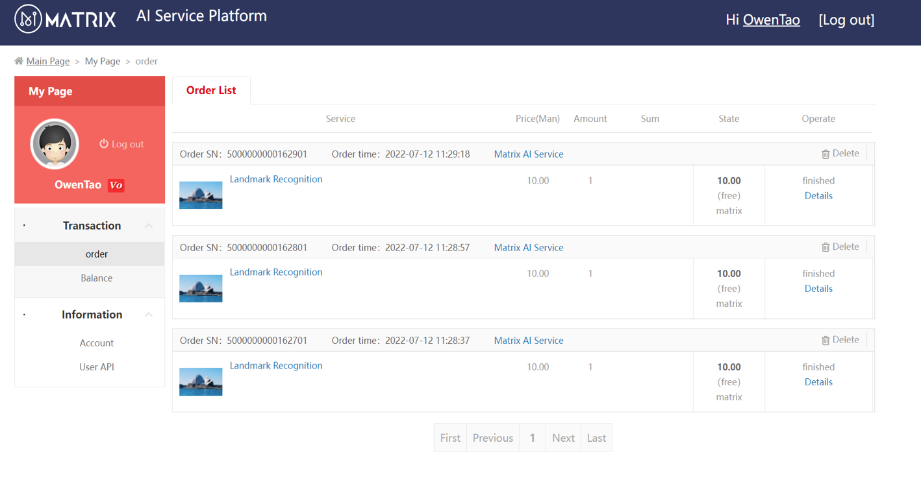
Task: Click the power icon beside Log out
Action: coord(104,143)
